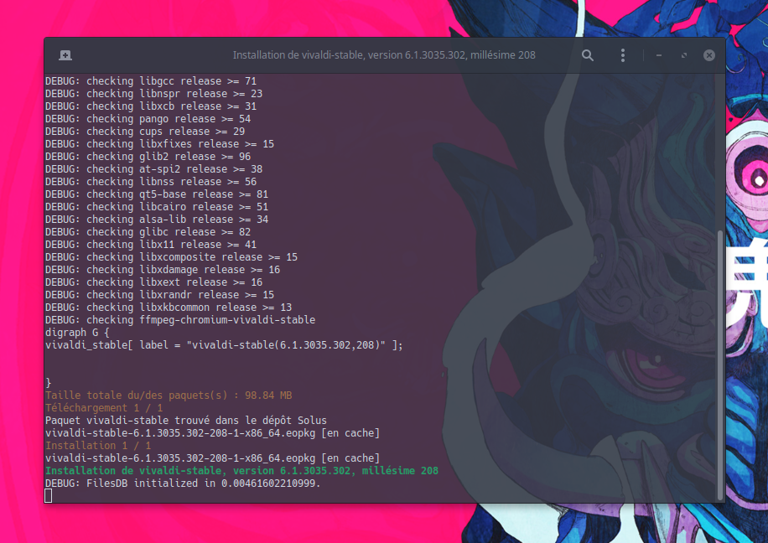
Task: Minimize the terminal window
Action: coord(659,55)
